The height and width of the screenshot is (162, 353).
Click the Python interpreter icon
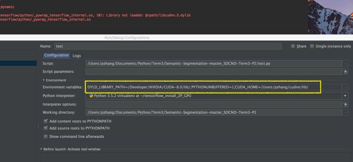pyautogui.click(x=91, y=96)
